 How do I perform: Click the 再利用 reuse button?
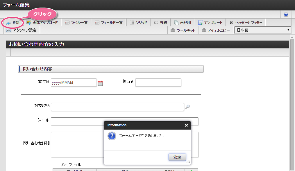[183, 23]
